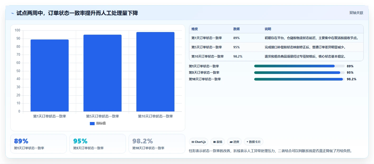Click the lightning icon beside the title
Screen dimensions: 374x164
click(x=13, y=13)
